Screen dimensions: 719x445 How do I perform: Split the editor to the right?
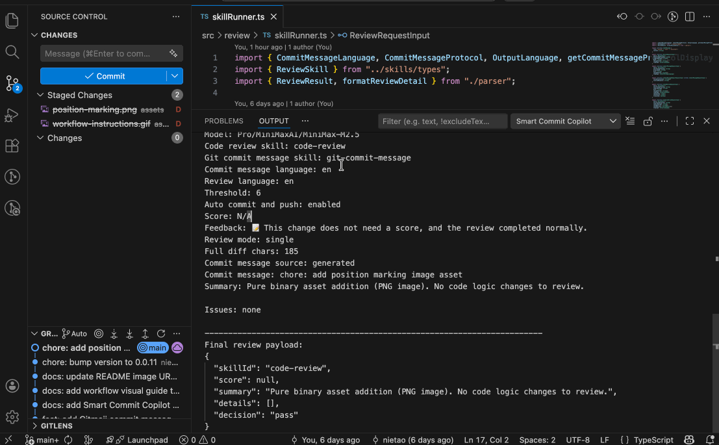tap(690, 16)
